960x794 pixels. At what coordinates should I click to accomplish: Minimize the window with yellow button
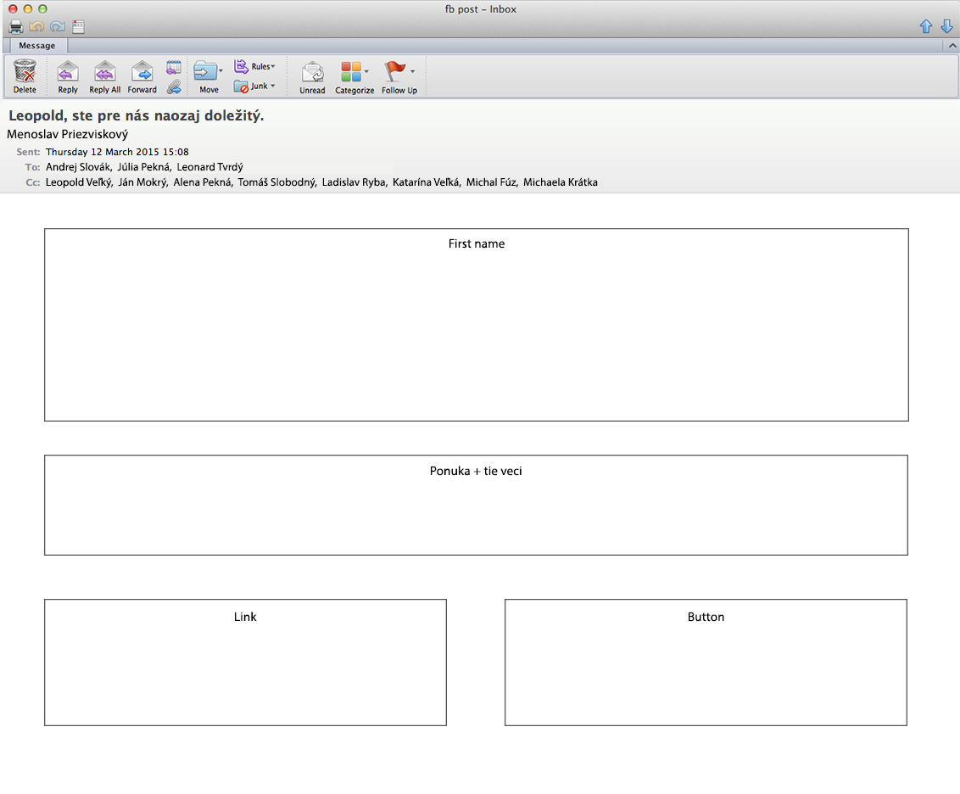[x=27, y=9]
